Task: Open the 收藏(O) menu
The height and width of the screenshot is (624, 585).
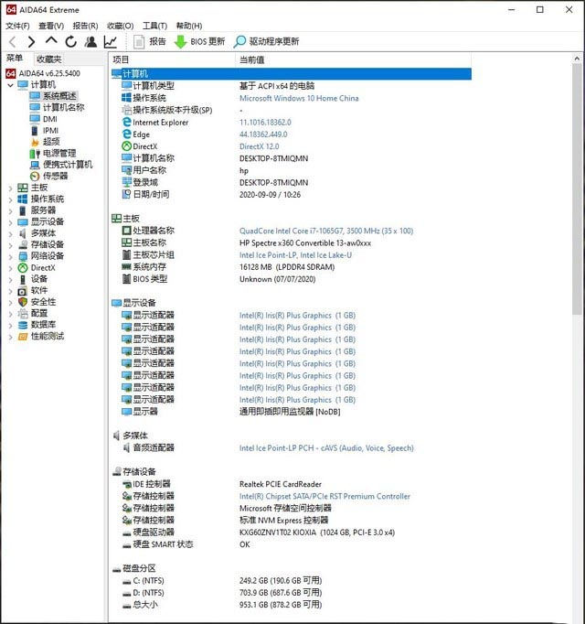Action: (120, 26)
